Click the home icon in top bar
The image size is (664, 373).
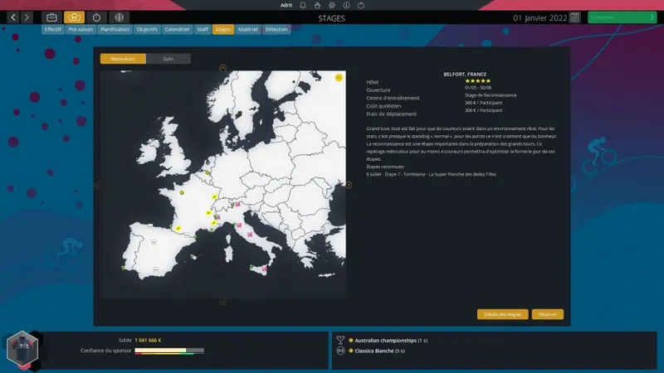click(x=318, y=5)
